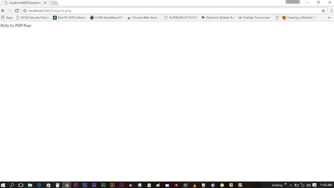View site information for localhost
This screenshot has height=188, width=334.
25,10
